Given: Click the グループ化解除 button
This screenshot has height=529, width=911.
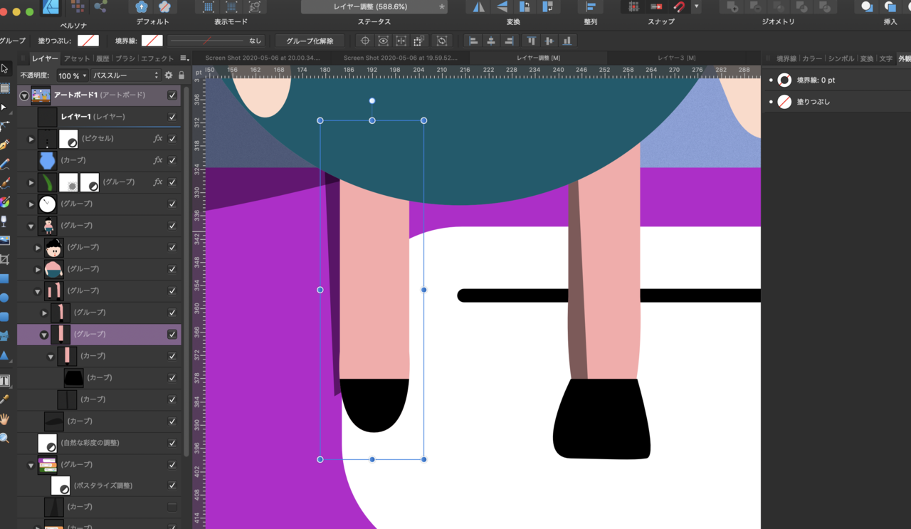Looking at the screenshot, I should point(310,41).
